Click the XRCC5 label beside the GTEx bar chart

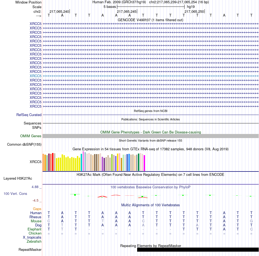[35, 162]
